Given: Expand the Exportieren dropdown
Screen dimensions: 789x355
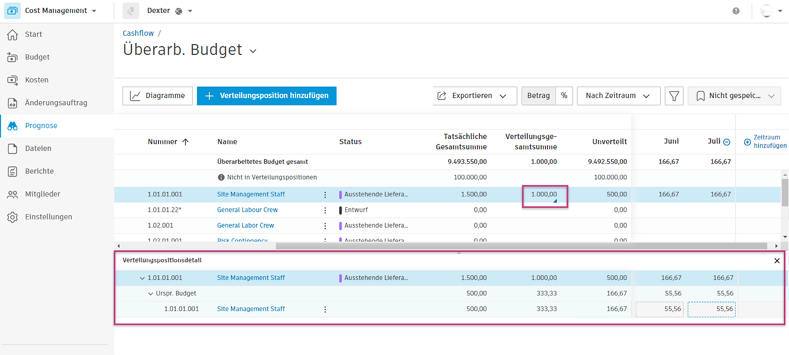Looking at the screenshot, I should (474, 96).
